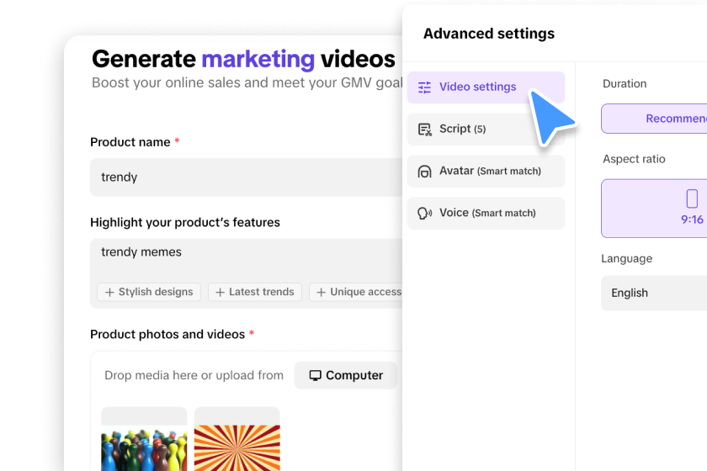
Task: Click the plus icon on Stylish designs
Action: point(109,292)
